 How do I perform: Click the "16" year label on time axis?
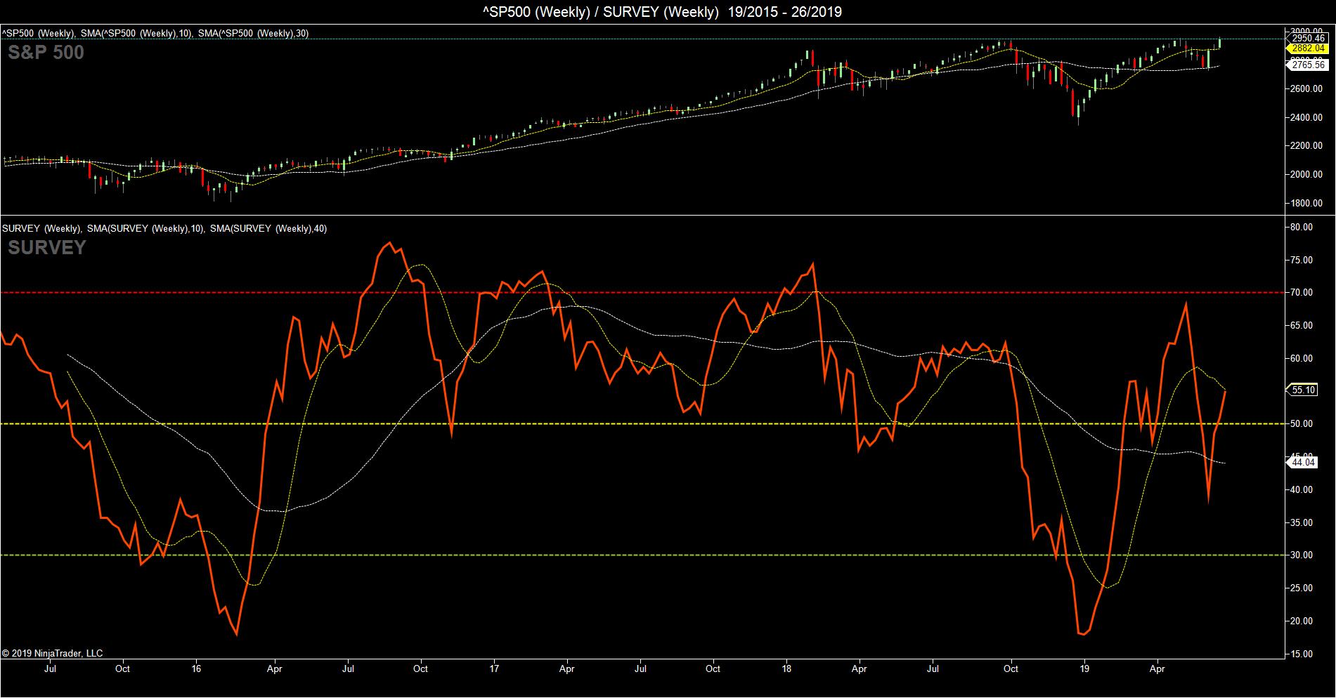click(196, 669)
